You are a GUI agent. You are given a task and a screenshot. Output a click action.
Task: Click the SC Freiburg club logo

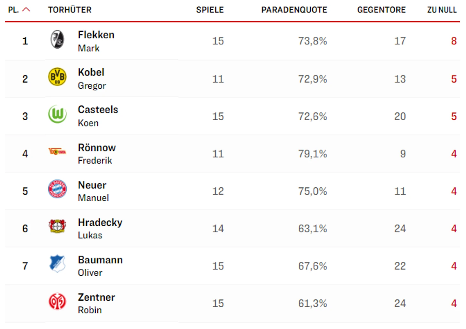pos(57,40)
